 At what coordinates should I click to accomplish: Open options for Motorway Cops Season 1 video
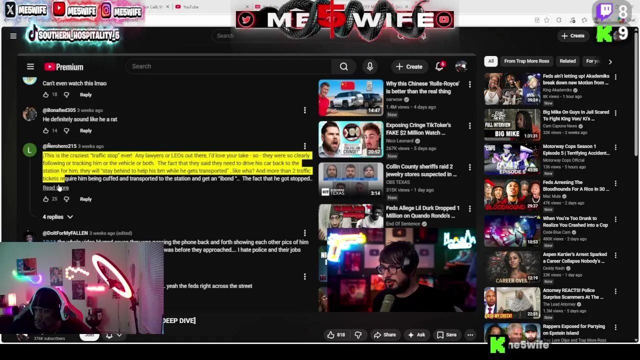tap(615, 147)
